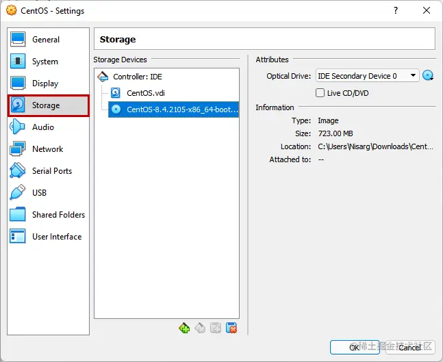This screenshot has height=362, width=443.
Task: Click the remove controller icon
Action: point(200,328)
